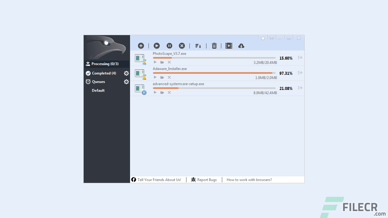Open the Media Grabber film icon

click(x=229, y=46)
